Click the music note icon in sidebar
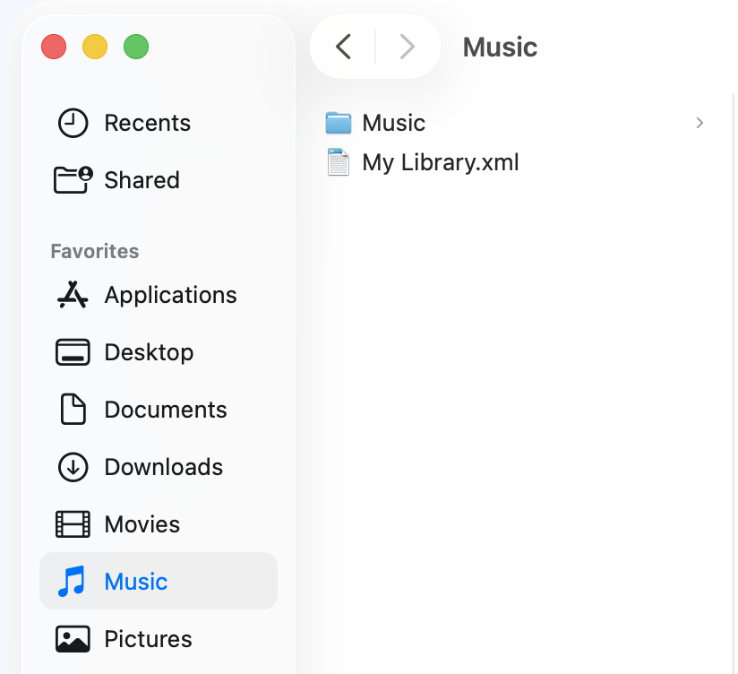This screenshot has height=674, width=738. coord(73,582)
